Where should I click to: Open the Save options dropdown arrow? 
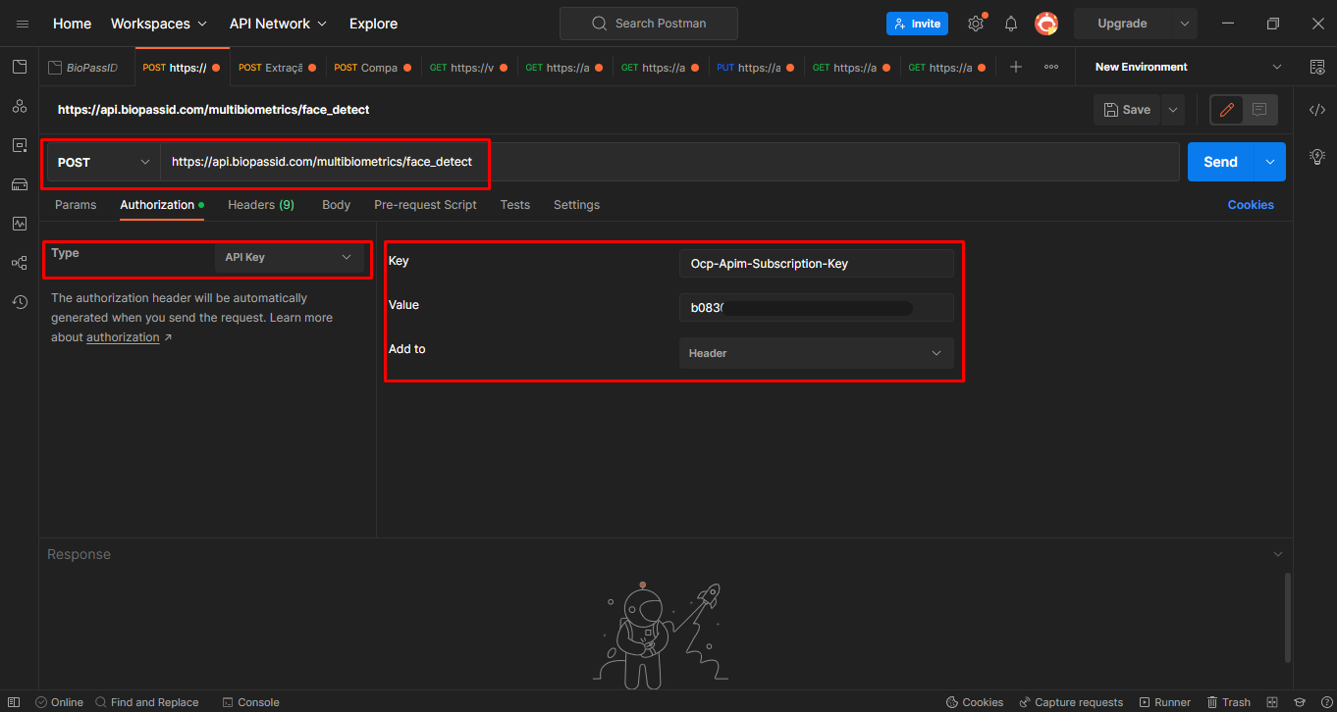[x=1173, y=110]
